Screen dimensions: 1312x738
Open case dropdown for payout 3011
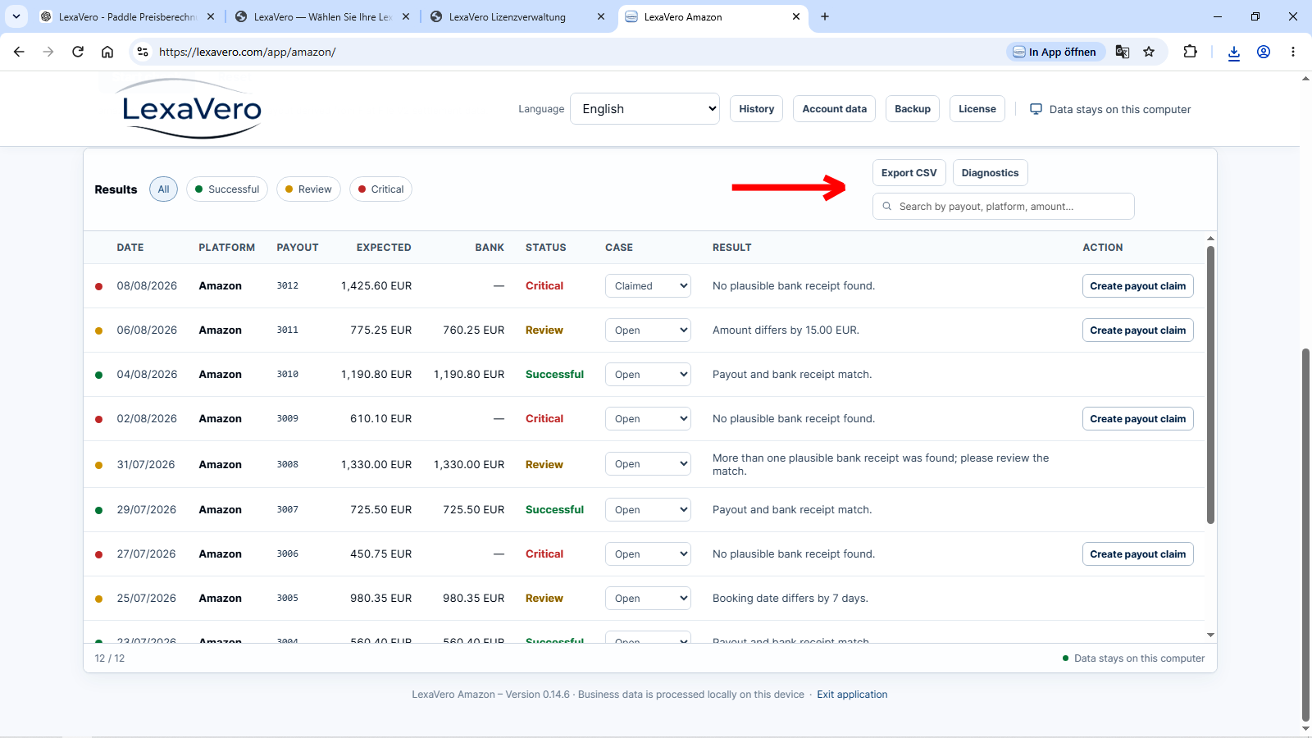pos(649,330)
